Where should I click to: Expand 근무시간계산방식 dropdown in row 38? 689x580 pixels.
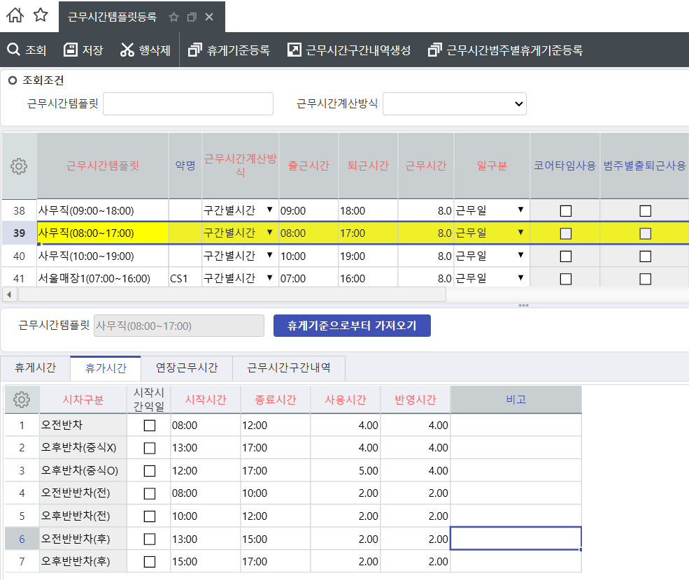point(269,210)
